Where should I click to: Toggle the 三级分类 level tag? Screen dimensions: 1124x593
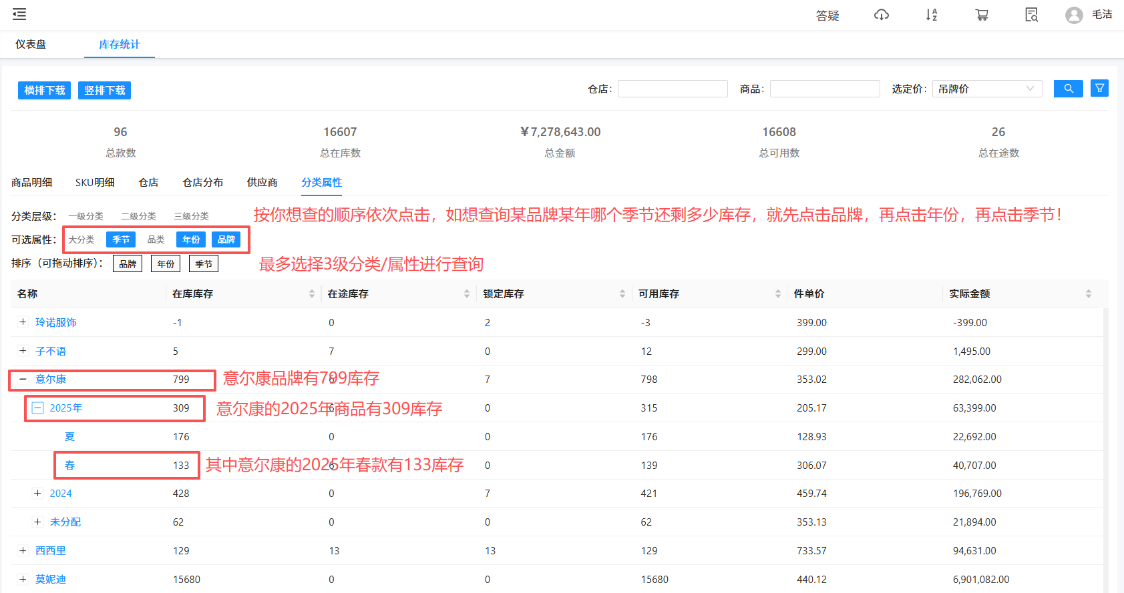tap(191, 216)
